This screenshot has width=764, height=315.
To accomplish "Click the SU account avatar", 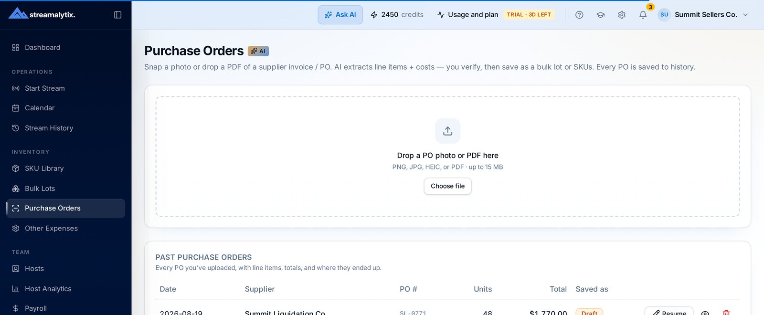I will [x=664, y=15].
